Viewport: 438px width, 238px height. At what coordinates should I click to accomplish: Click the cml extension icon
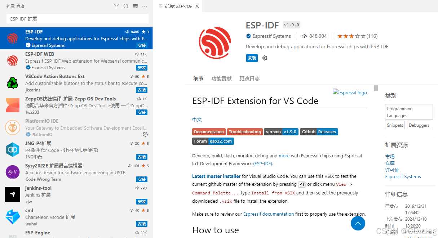pyautogui.click(x=13, y=217)
